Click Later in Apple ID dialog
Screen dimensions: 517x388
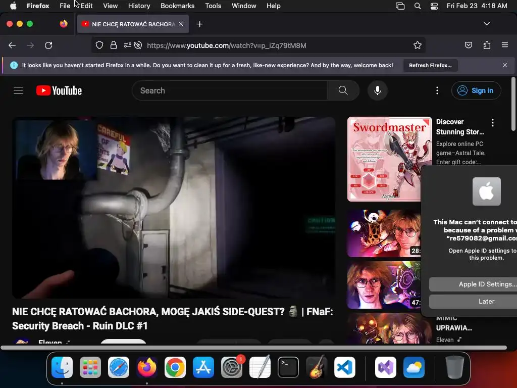474,301
